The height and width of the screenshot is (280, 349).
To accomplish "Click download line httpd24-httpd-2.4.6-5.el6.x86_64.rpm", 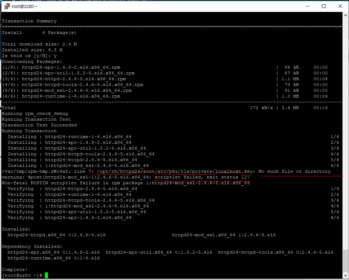I will pyautogui.click(x=165, y=79).
